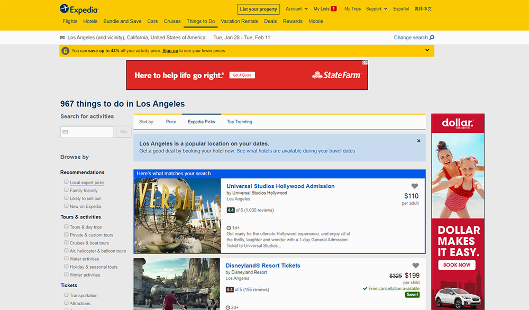Switch language to Español
Viewport: 529px width, 310px height.
(x=401, y=9)
